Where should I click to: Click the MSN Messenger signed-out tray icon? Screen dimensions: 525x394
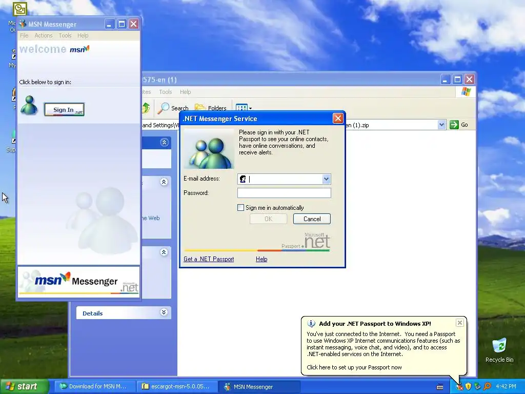459,387
